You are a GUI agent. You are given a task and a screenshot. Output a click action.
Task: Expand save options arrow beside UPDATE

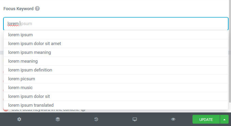click(225, 120)
